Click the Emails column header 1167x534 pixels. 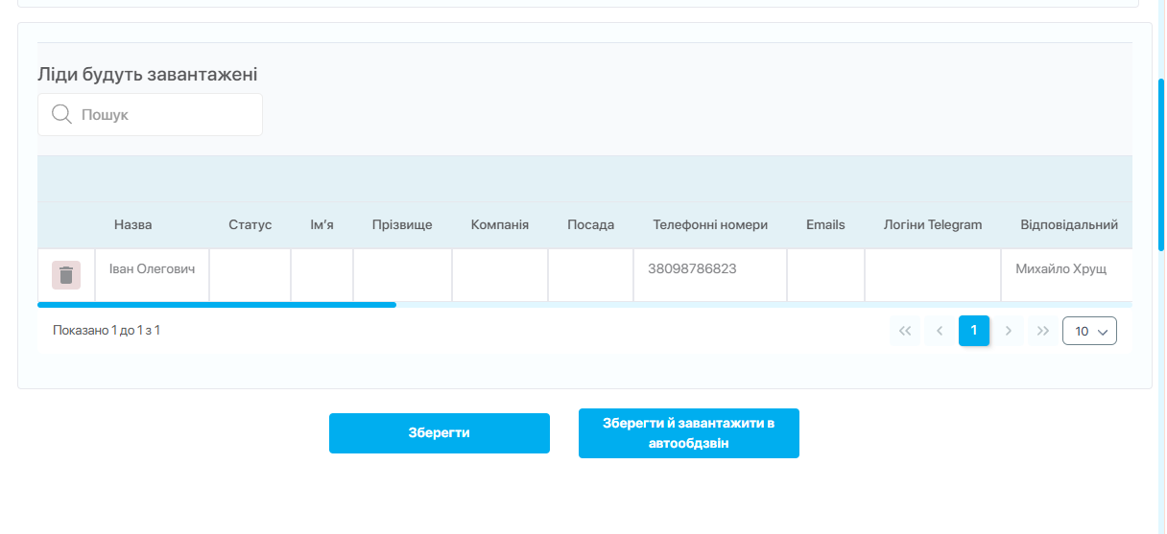(825, 225)
